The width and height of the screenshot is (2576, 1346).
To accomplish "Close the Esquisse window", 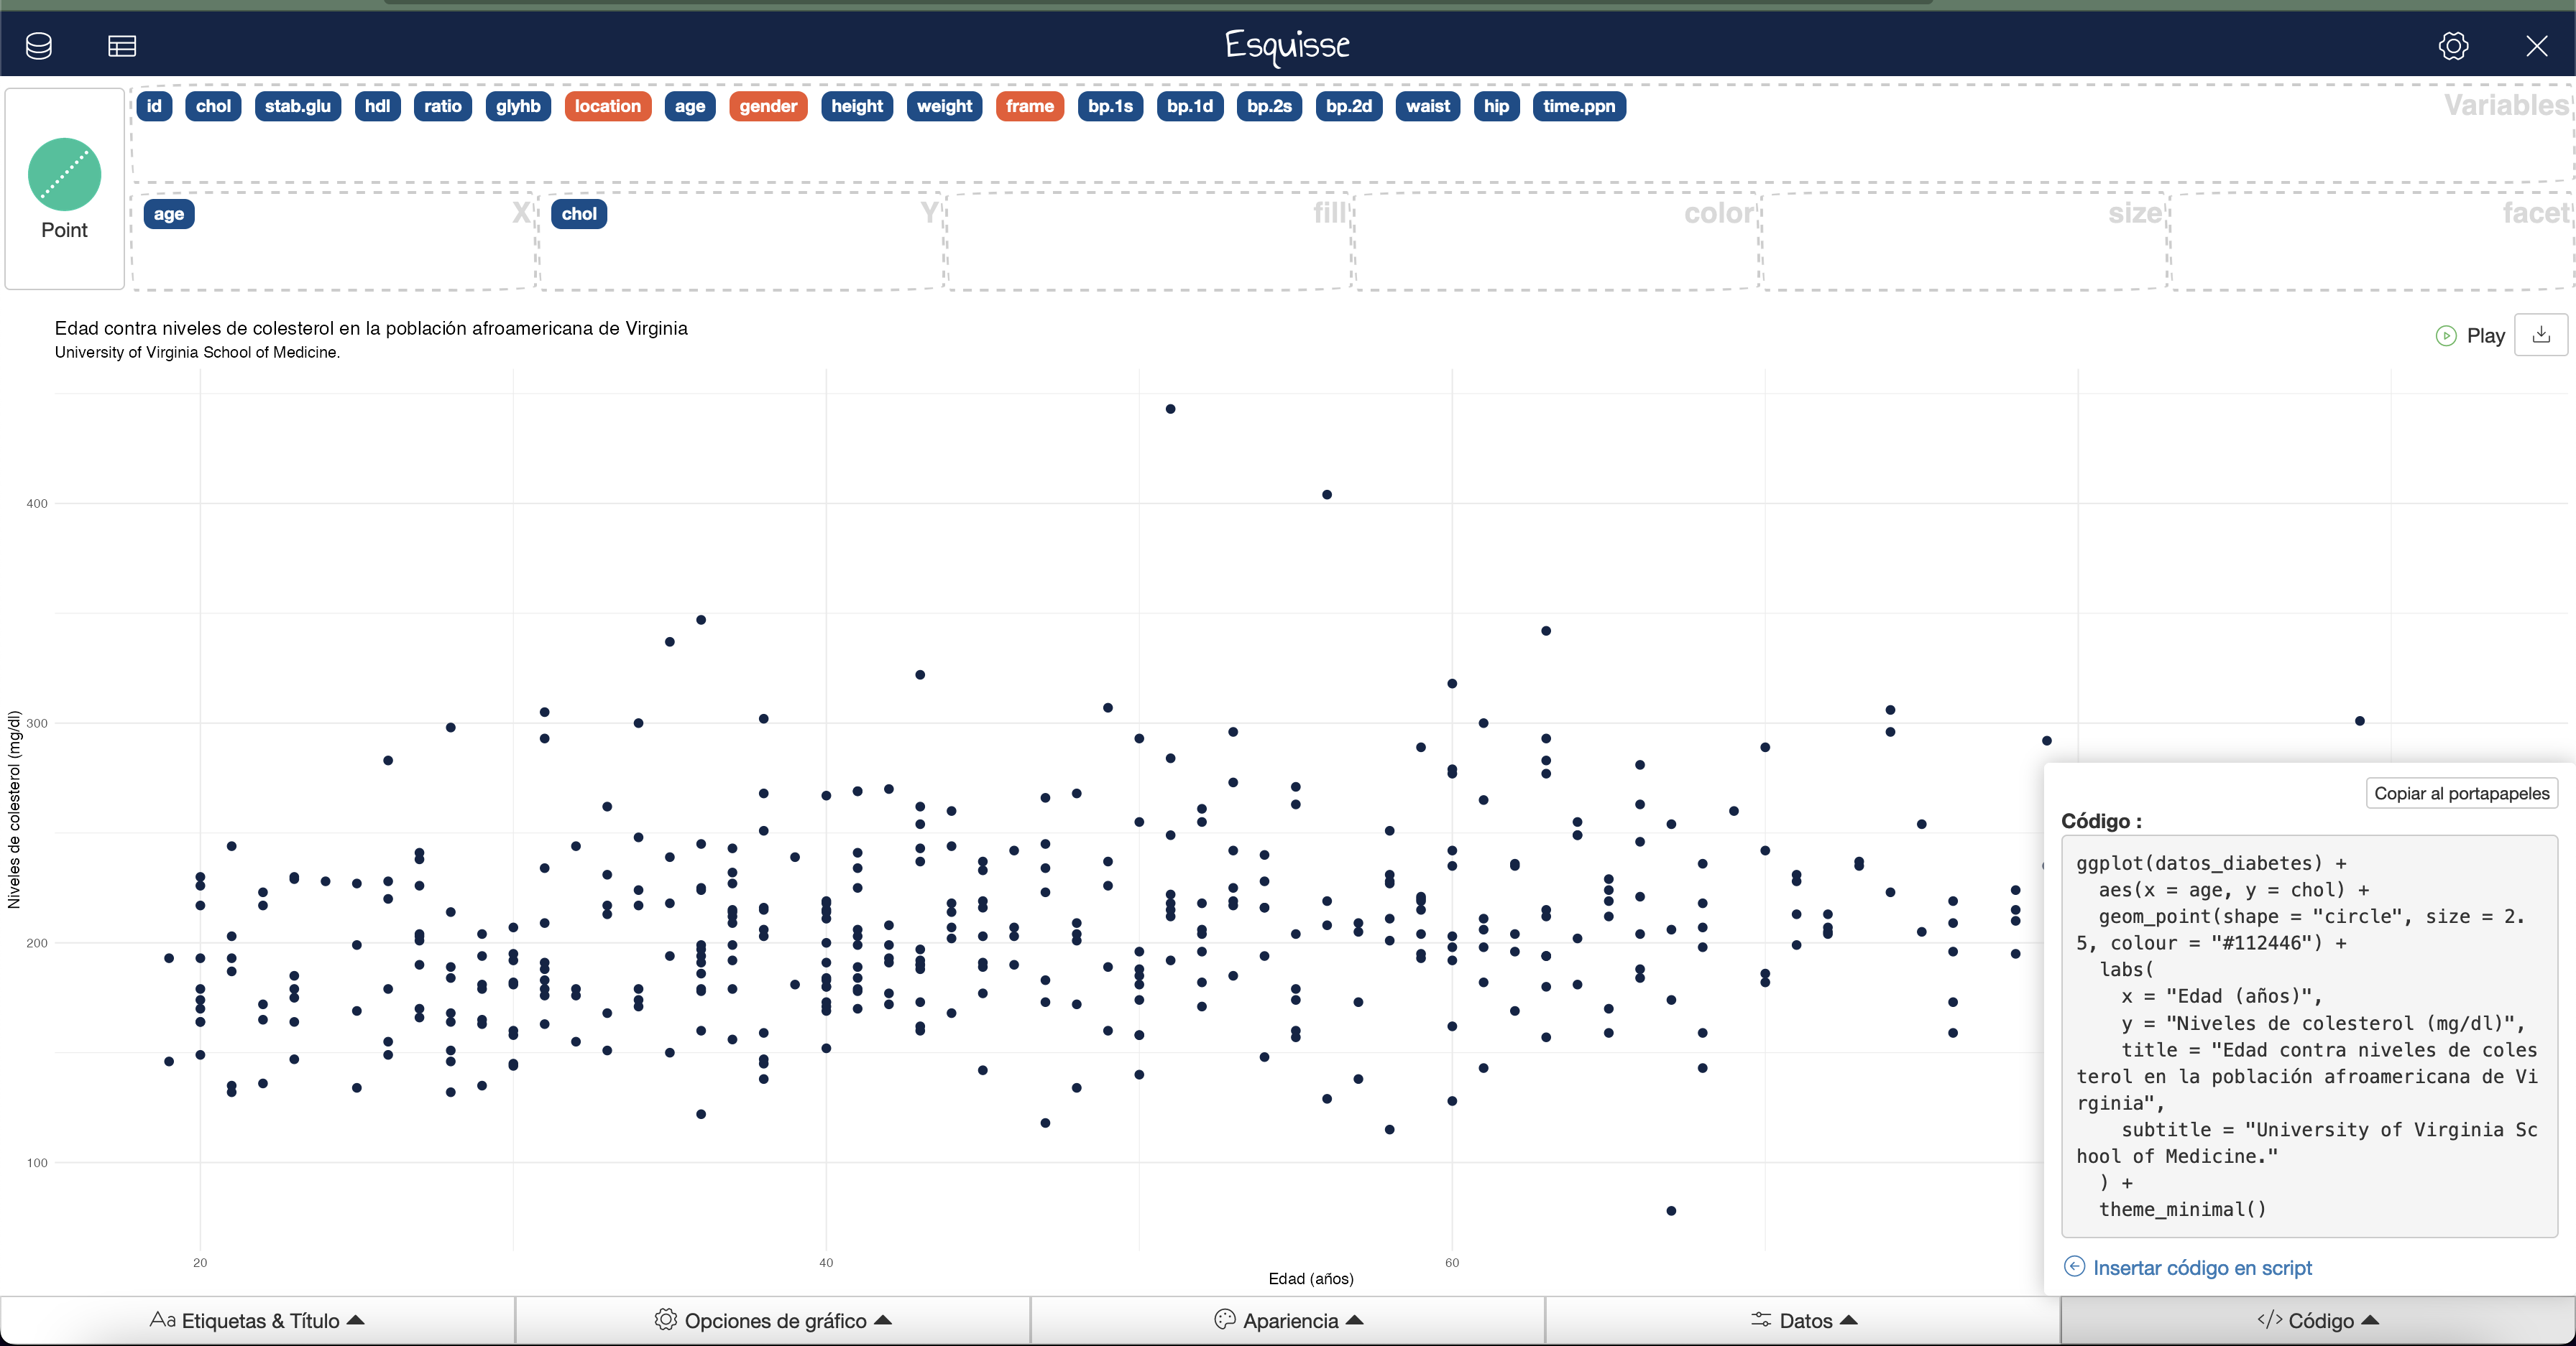I will 2536,46.
